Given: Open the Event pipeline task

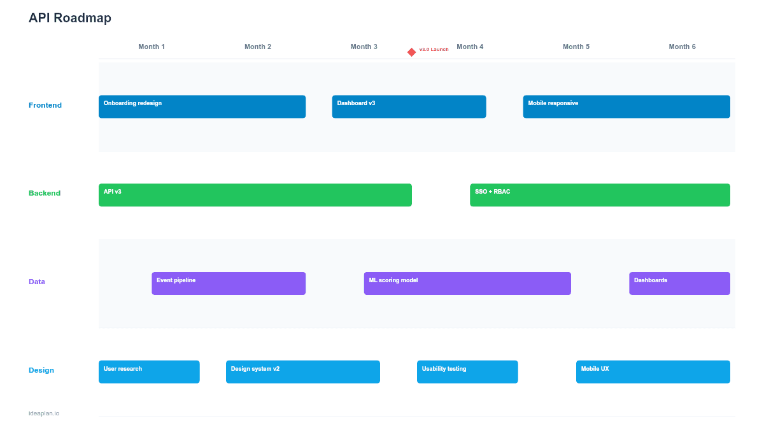Looking at the screenshot, I should 228,283.
